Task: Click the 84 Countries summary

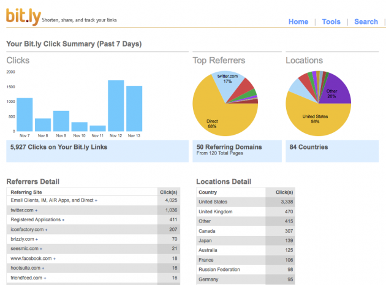Action: coord(309,147)
